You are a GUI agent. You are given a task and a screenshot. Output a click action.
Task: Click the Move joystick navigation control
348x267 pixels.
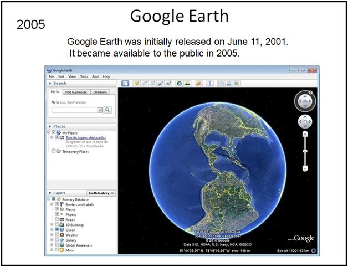click(x=305, y=122)
